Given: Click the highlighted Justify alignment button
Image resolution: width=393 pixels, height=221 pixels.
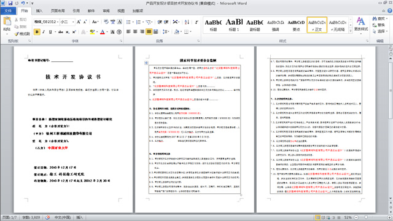Looking at the screenshot, I should [x=149, y=32].
